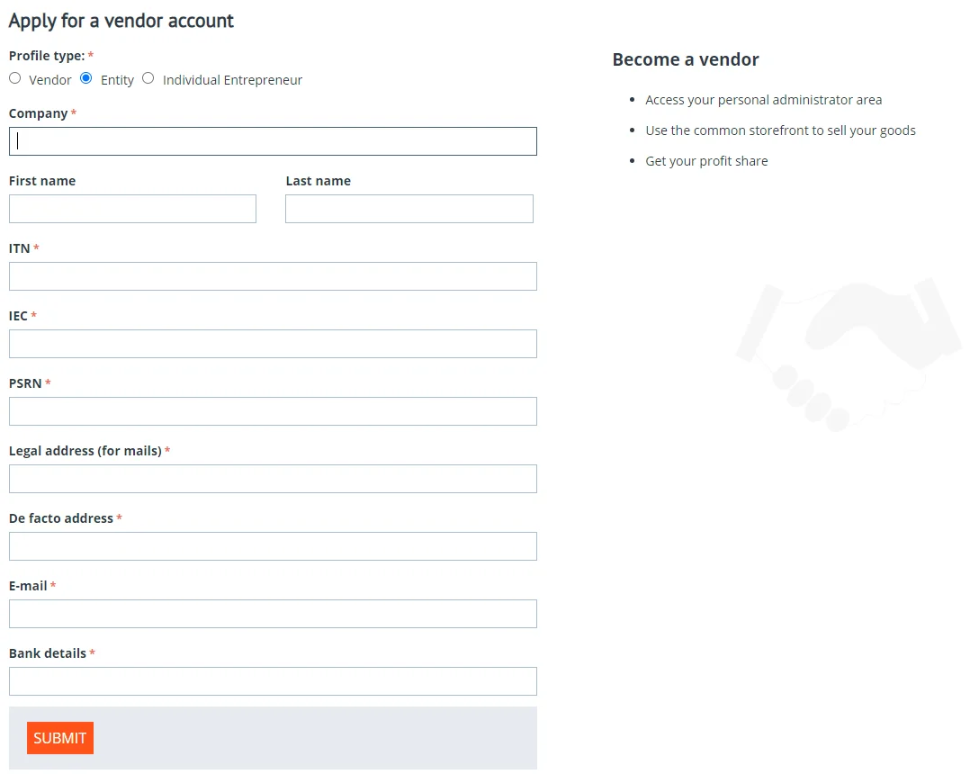
Task: Focus the PSRN field
Action: coord(273,411)
